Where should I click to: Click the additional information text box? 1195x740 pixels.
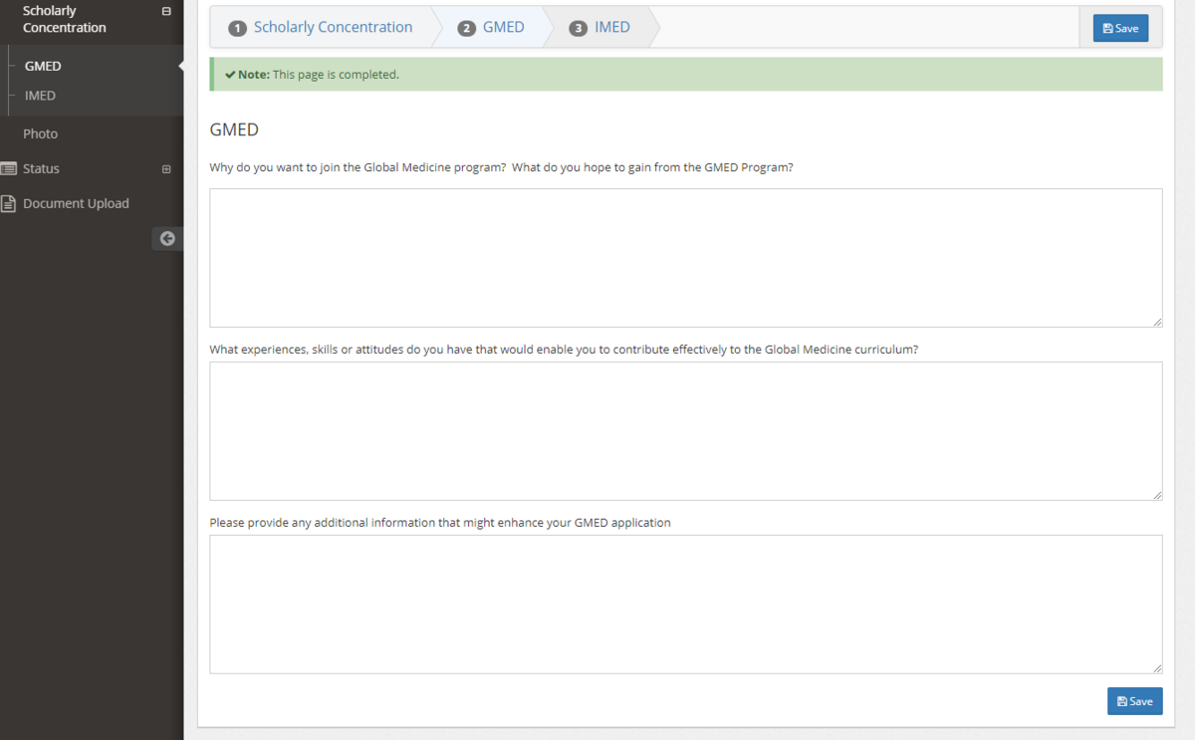(x=685, y=604)
